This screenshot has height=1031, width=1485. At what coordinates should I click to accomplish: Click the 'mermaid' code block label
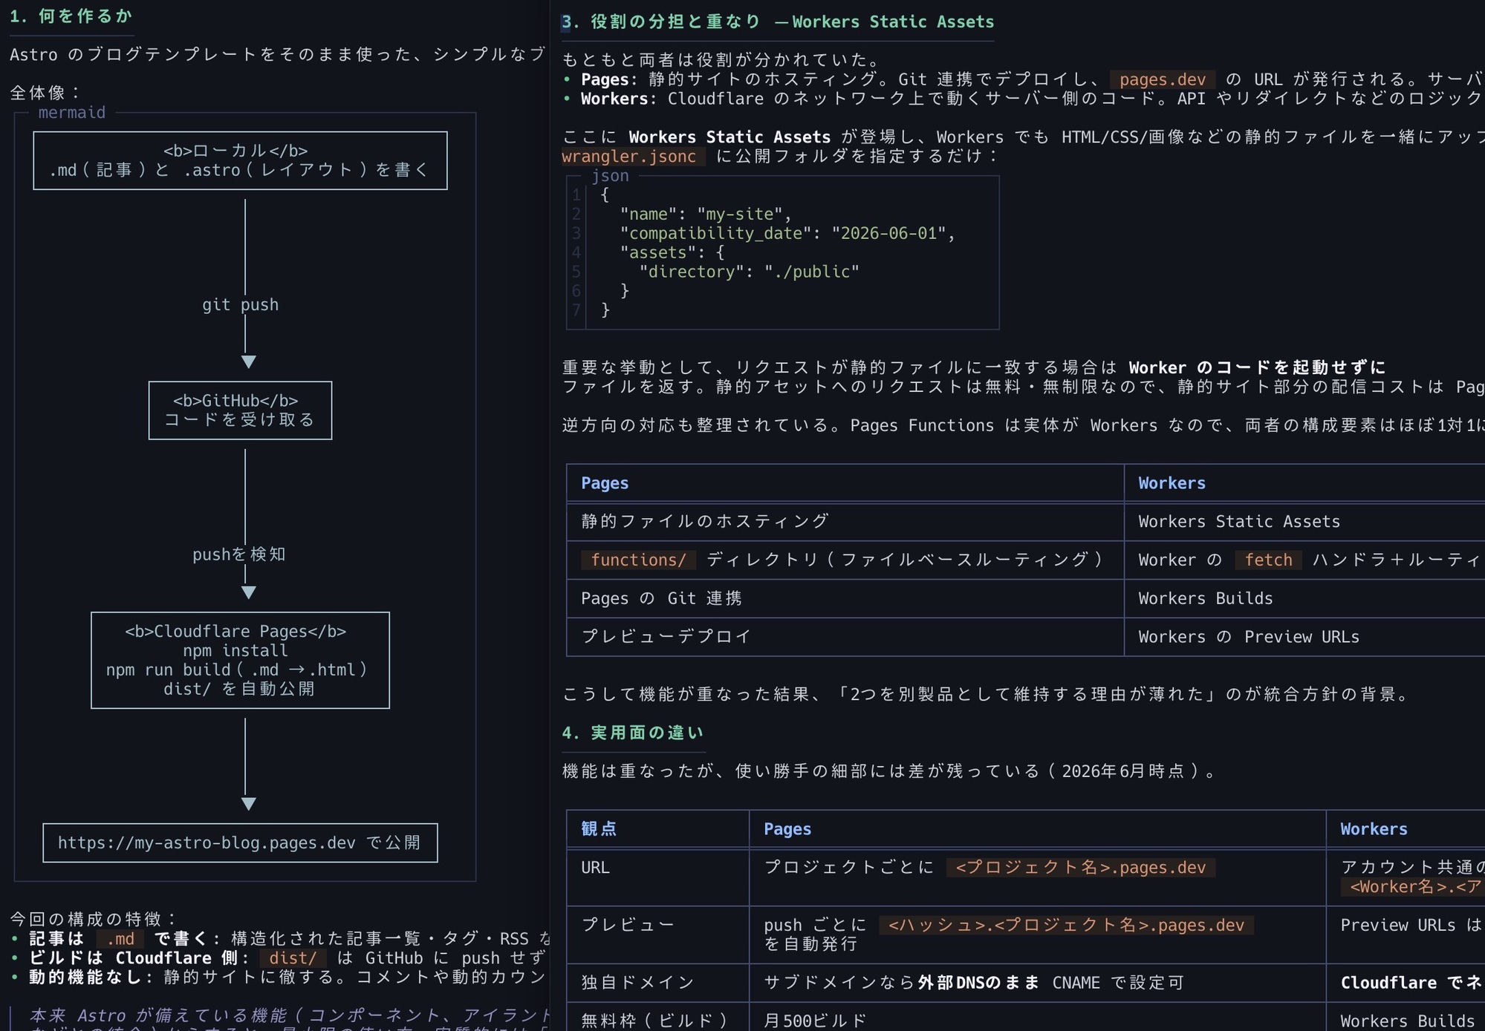coord(71,113)
